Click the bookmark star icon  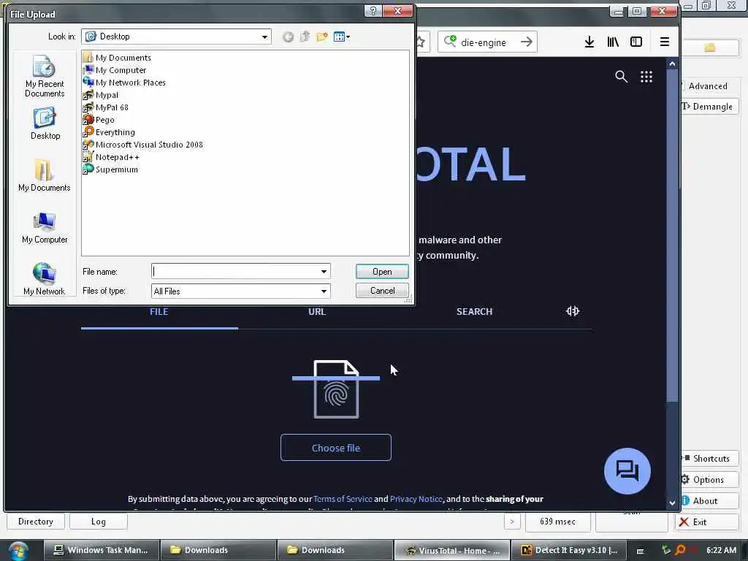[421, 42]
